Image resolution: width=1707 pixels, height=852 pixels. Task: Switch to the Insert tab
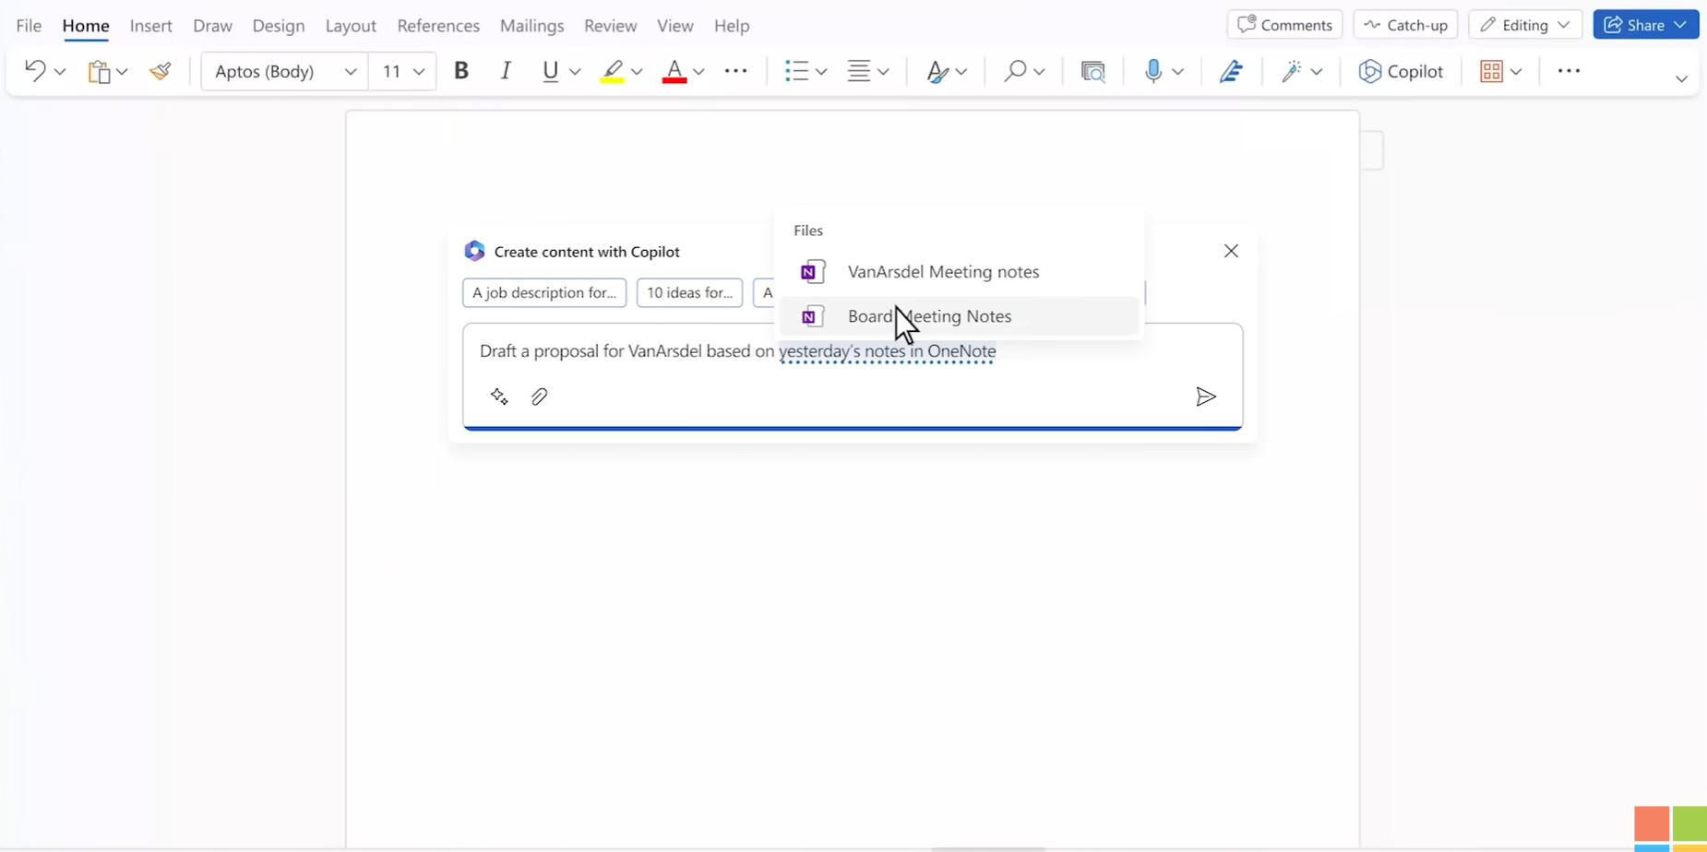pos(151,26)
